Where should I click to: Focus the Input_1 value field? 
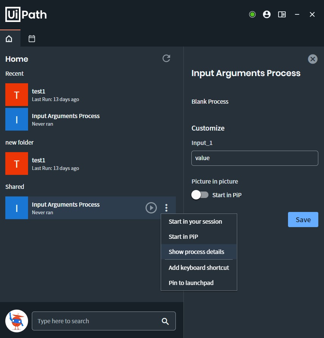click(x=255, y=158)
